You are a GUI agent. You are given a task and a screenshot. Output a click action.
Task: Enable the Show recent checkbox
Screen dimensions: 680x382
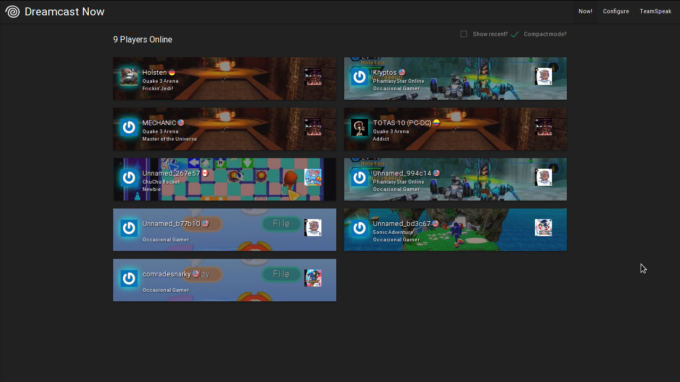click(x=464, y=34)
